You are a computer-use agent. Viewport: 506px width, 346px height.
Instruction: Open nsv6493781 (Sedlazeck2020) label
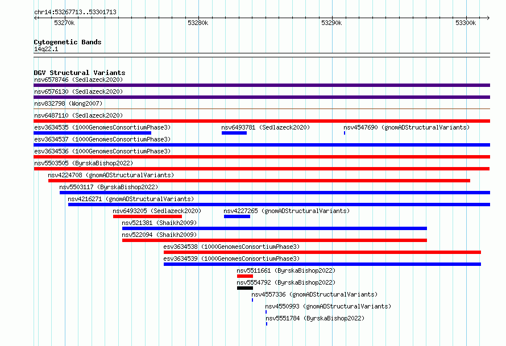pyautogui.click(x=266, y=127)
